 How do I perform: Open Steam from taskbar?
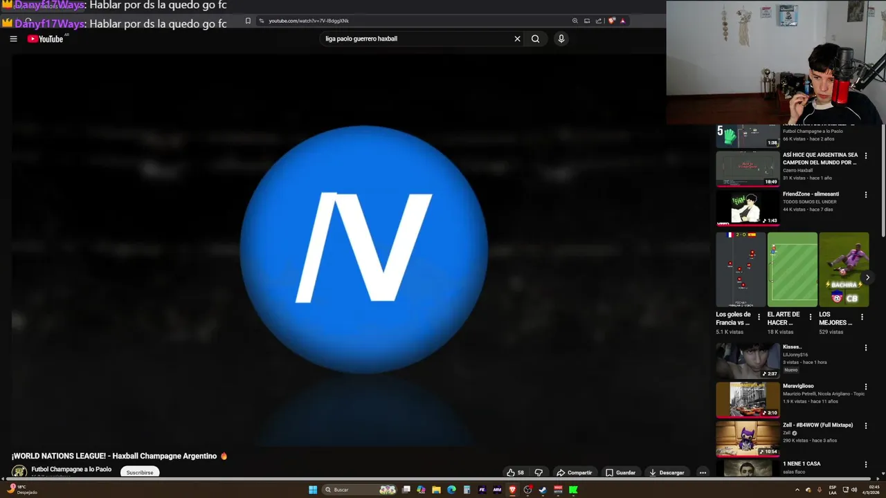point(543,490)
